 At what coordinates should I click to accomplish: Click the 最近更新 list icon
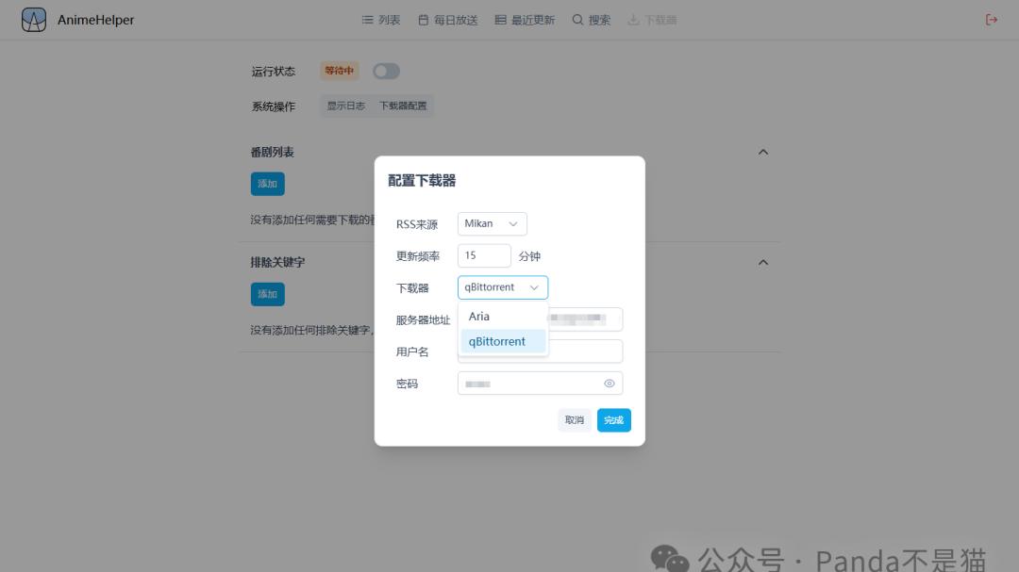[x=501, y=18]
